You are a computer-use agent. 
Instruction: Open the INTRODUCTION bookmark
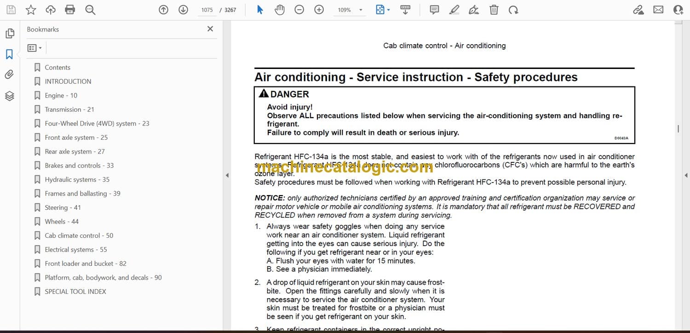click(68, 81)
